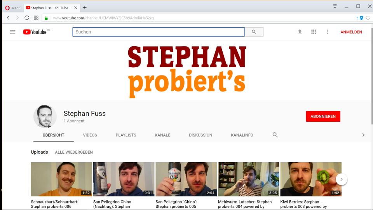Click ALLE WIEDERGEBEN play all
The height and width of the screenshot is (210, 373).
pyautogui.click(x=74, y=152)
